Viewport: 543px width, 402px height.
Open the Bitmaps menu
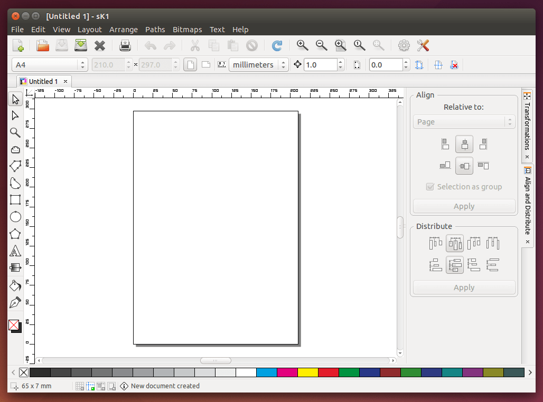(x=187, y=30)
